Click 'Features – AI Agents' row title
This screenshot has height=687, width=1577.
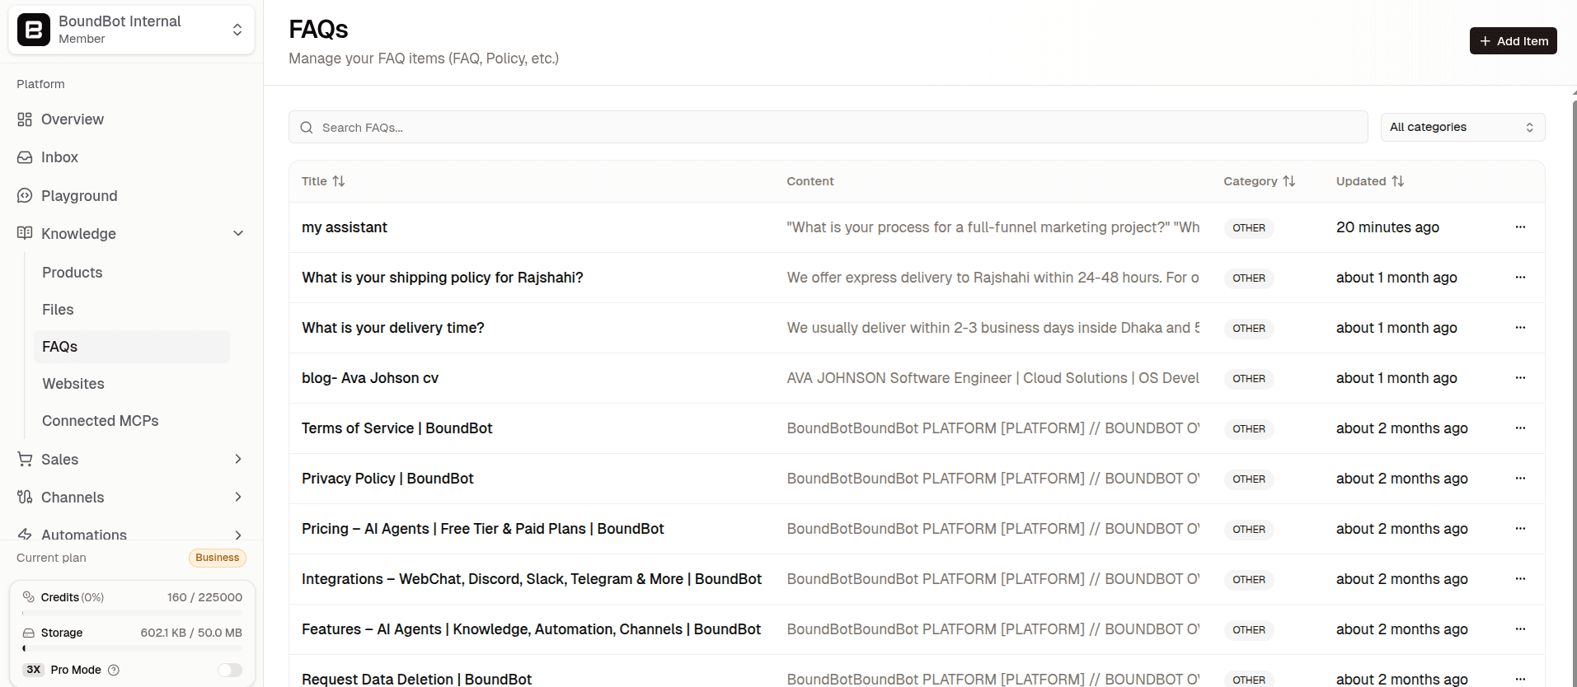[x=531, y=629]
